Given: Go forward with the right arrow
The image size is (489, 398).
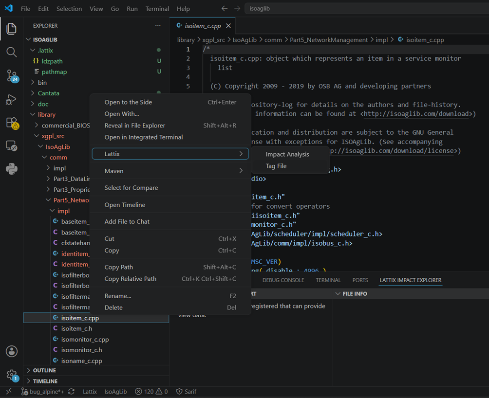Looking at the screenshot, I should pos(237,8).
